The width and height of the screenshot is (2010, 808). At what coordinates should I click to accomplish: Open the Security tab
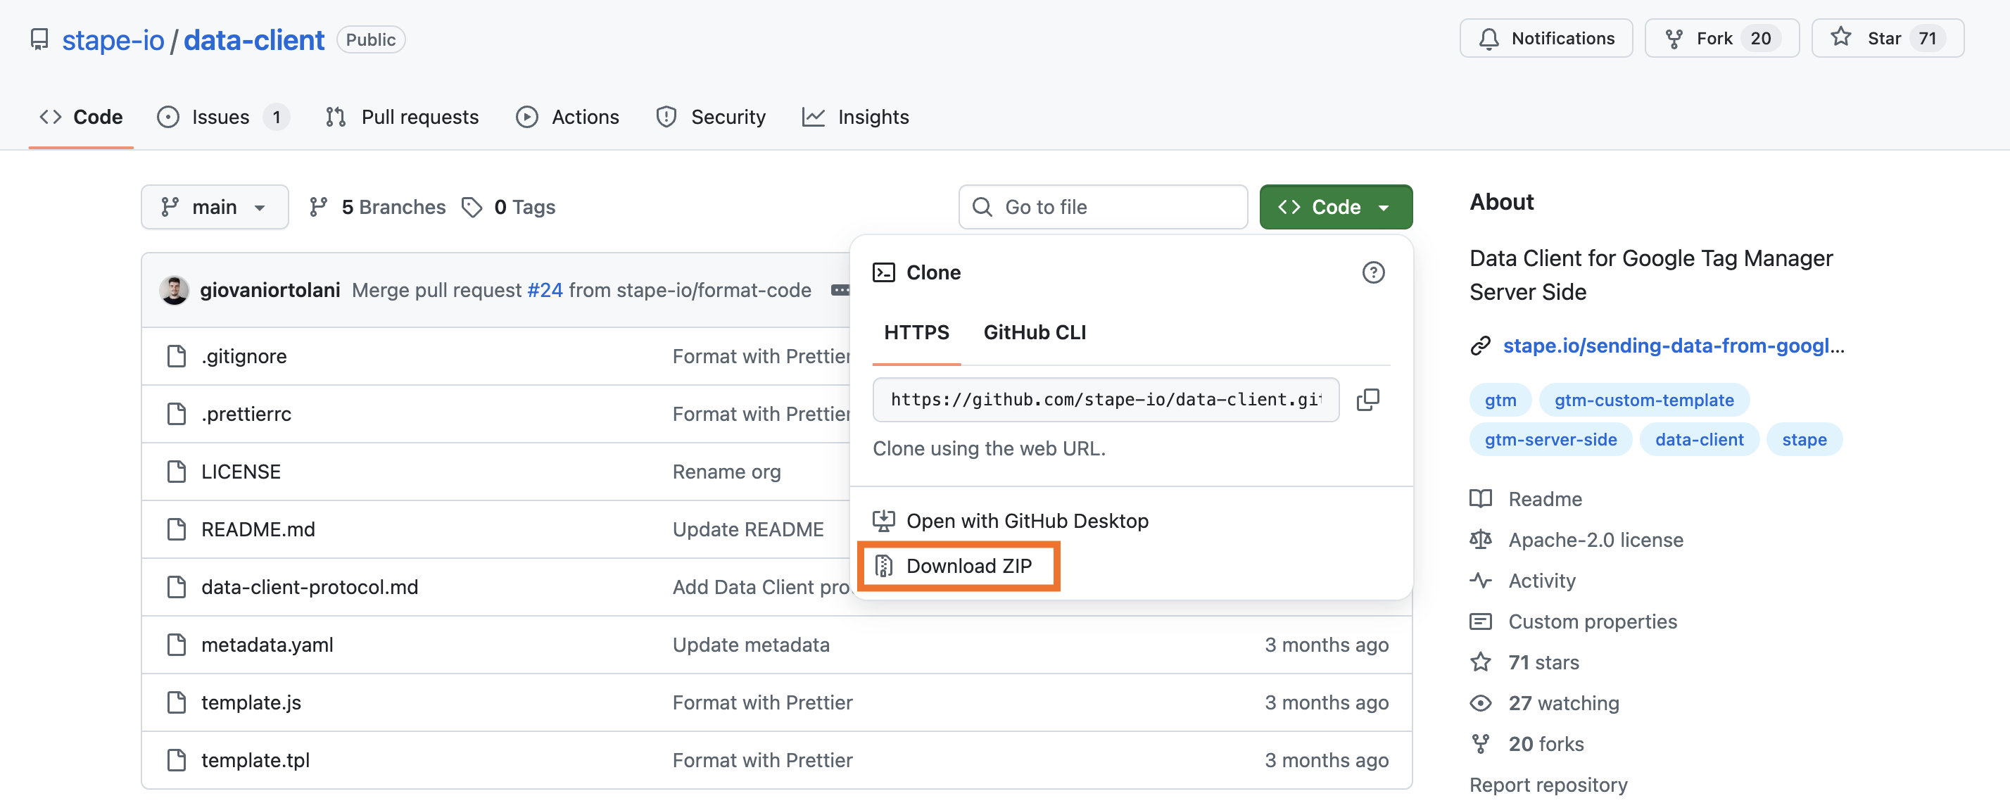tap(711, 117)
